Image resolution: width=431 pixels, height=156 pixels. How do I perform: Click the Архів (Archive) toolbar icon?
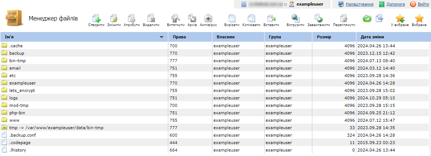192,18
